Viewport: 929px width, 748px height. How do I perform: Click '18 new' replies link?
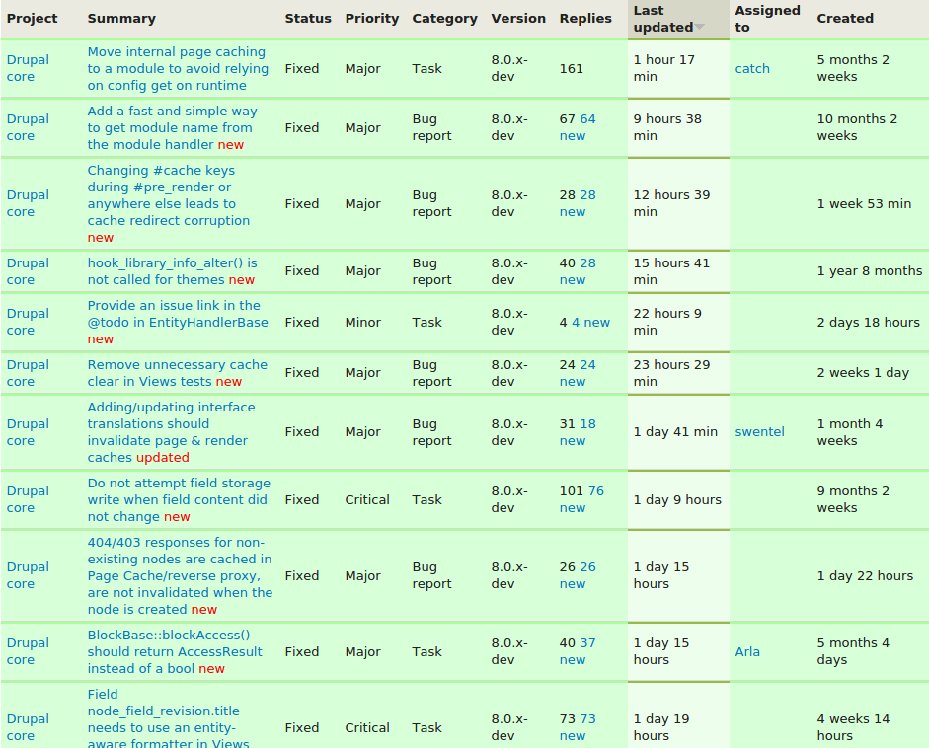578,432
